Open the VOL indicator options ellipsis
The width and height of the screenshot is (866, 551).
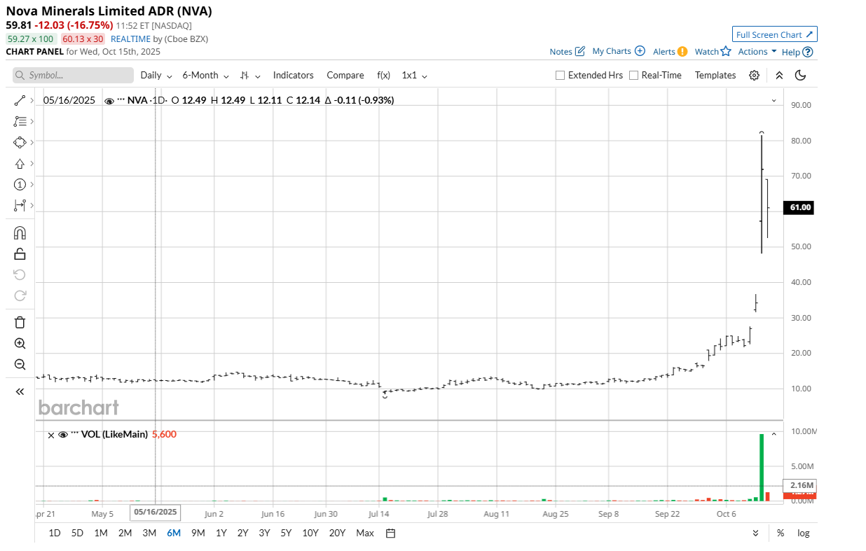click(x=75, y=434)
